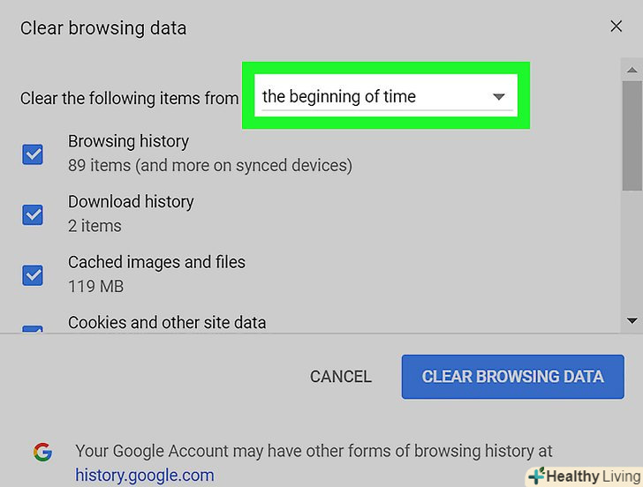Click the Cached images and files label

point(156,262)
